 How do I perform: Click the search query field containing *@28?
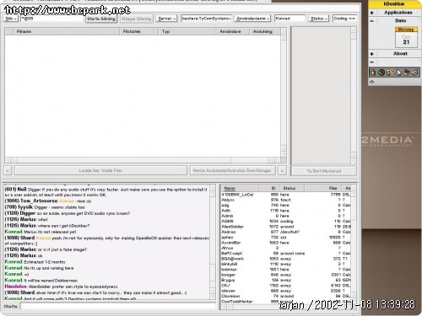point(52,19)
